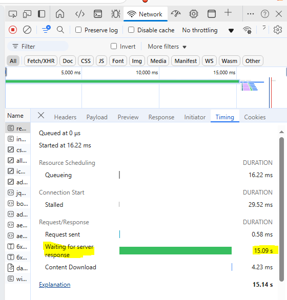Enable Preserve log checkbox
The image size is (287, 300).
(x=78, y=30)
